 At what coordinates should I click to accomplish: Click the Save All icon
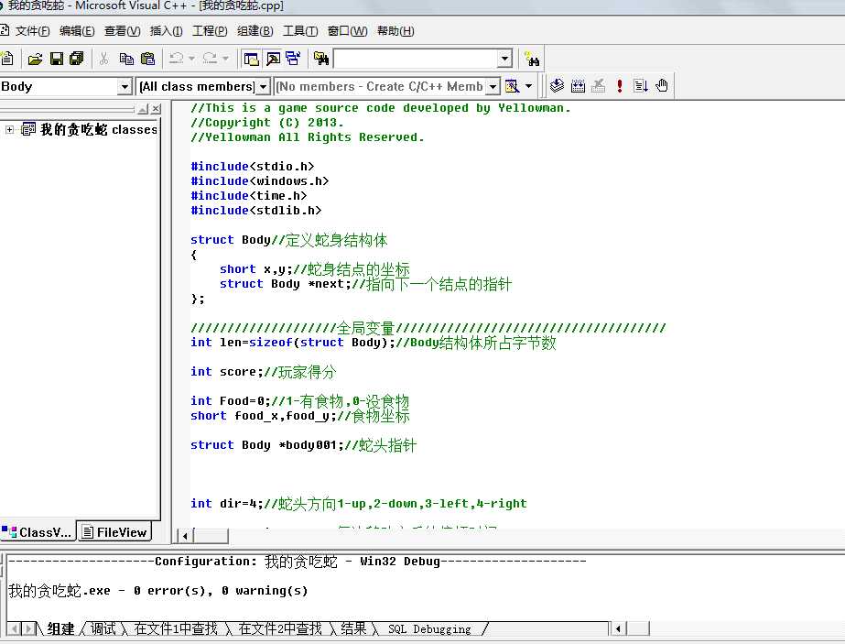tap(77, 59)
